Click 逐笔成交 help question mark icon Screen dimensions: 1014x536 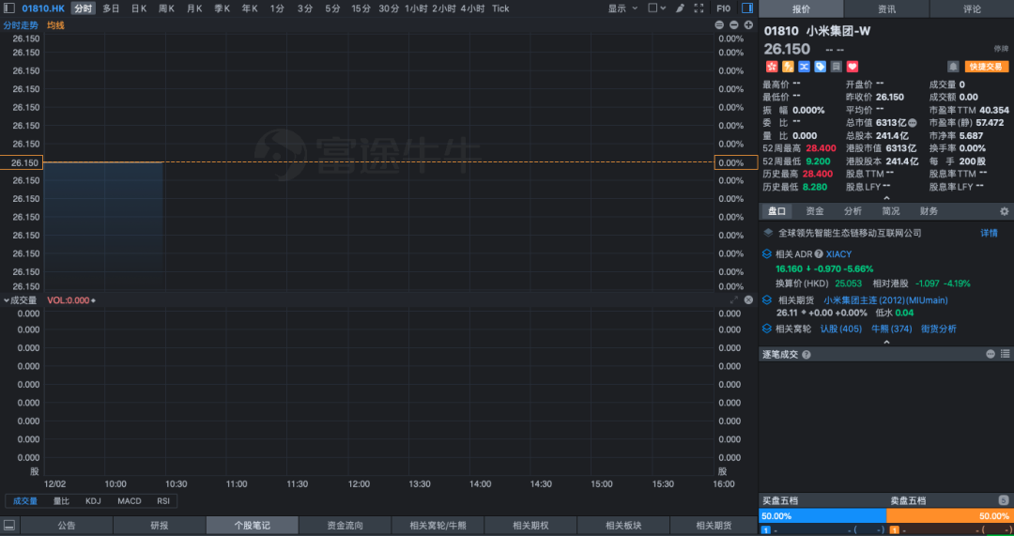(807, 354)
